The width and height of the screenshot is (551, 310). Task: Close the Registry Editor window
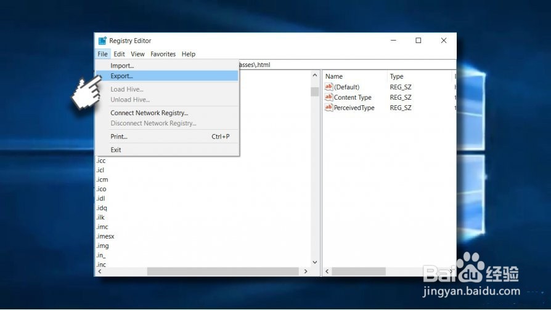444,41
